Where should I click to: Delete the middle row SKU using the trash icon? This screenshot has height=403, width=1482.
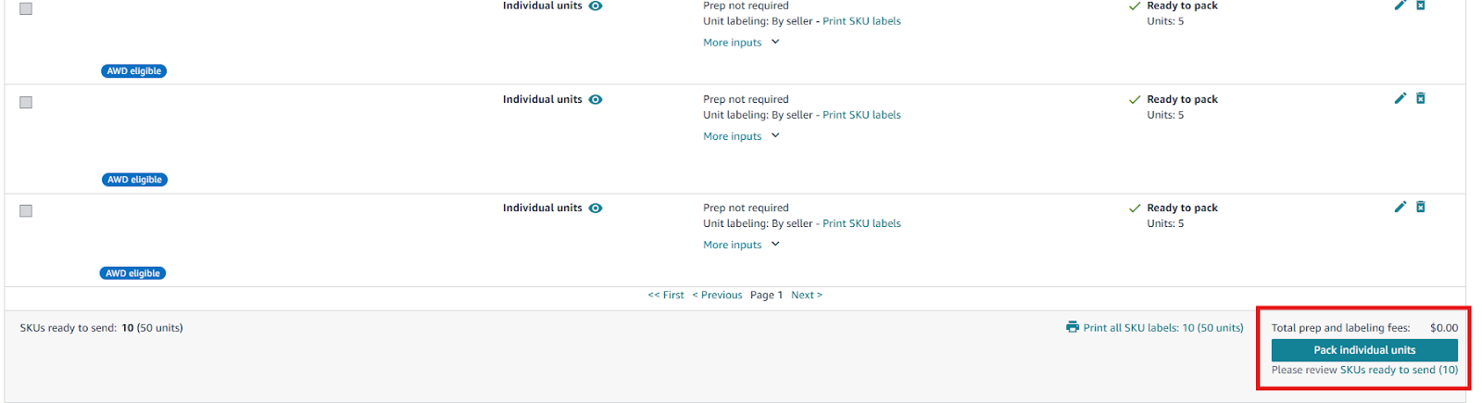pyautogui.click(x=1421, y=98)
